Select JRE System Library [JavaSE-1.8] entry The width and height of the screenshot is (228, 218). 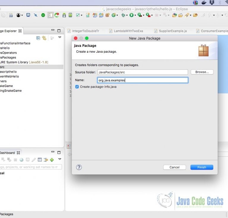click(24, 62)
